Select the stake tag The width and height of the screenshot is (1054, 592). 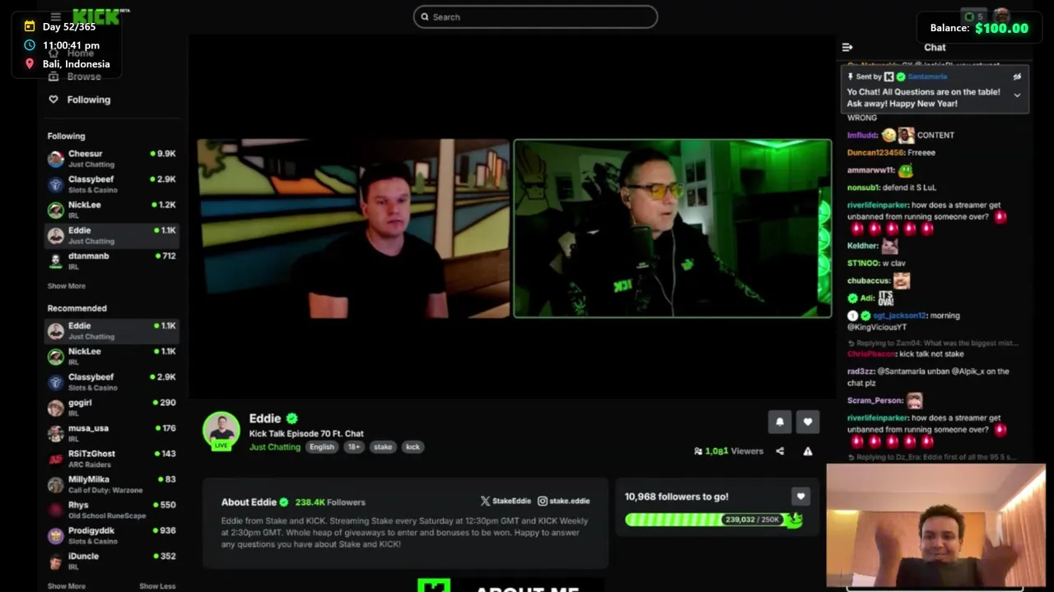coord(383,447)
